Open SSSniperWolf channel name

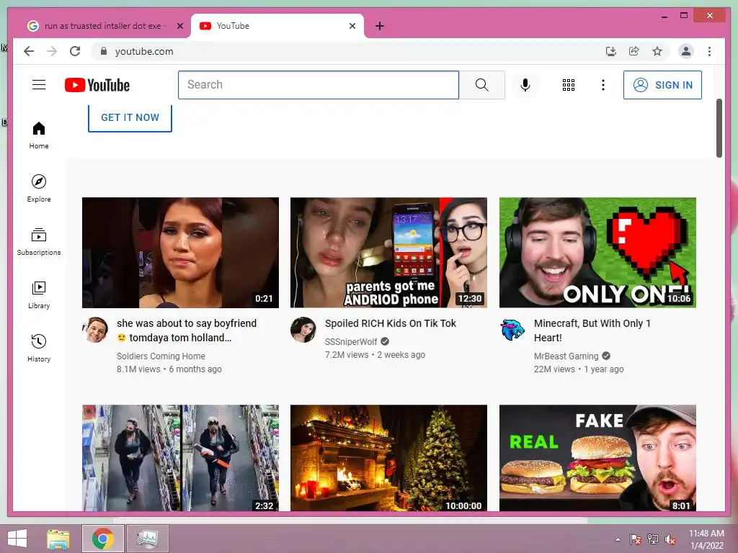351,341
